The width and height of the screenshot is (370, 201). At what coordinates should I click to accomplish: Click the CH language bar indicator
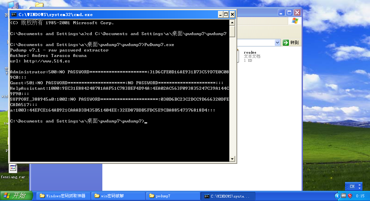click(x=352, y=186)
